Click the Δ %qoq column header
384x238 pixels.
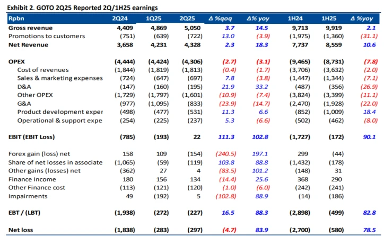pos(222,19)
